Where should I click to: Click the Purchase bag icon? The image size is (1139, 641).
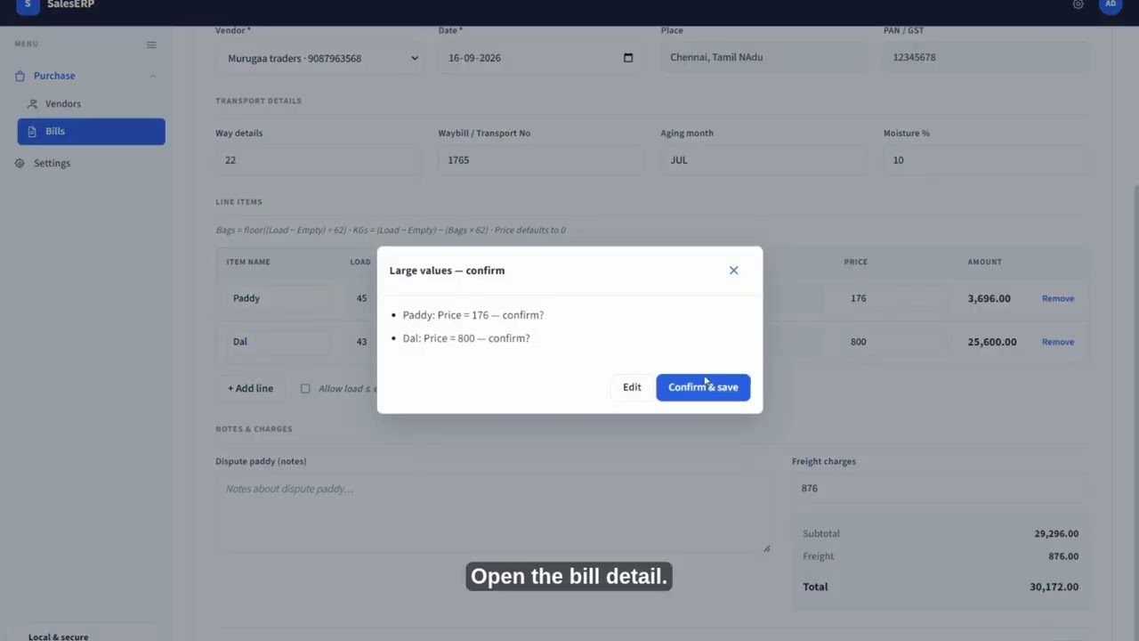20,76
